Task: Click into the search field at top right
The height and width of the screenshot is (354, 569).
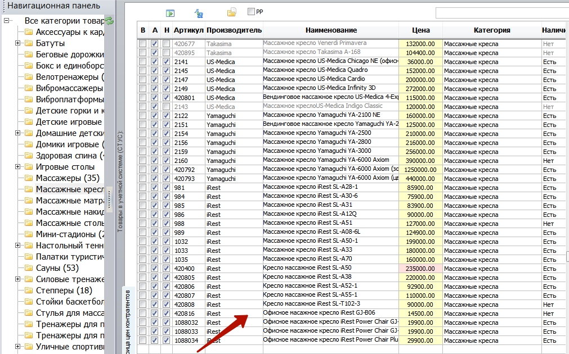Action: (502, 13)
